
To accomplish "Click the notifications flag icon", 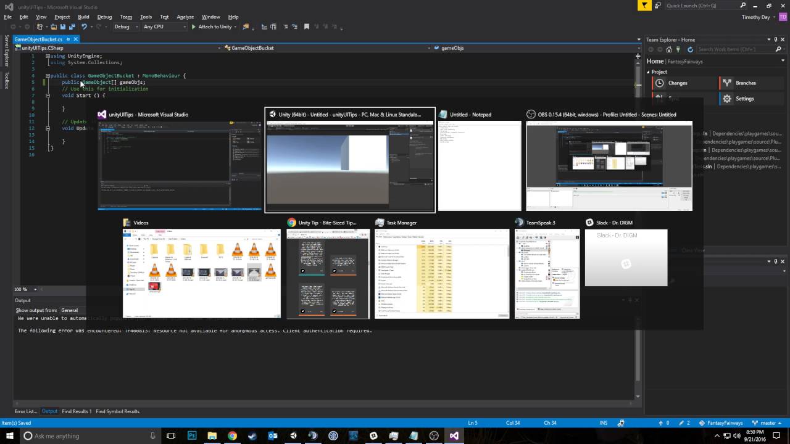I will (x=644, y=6).
